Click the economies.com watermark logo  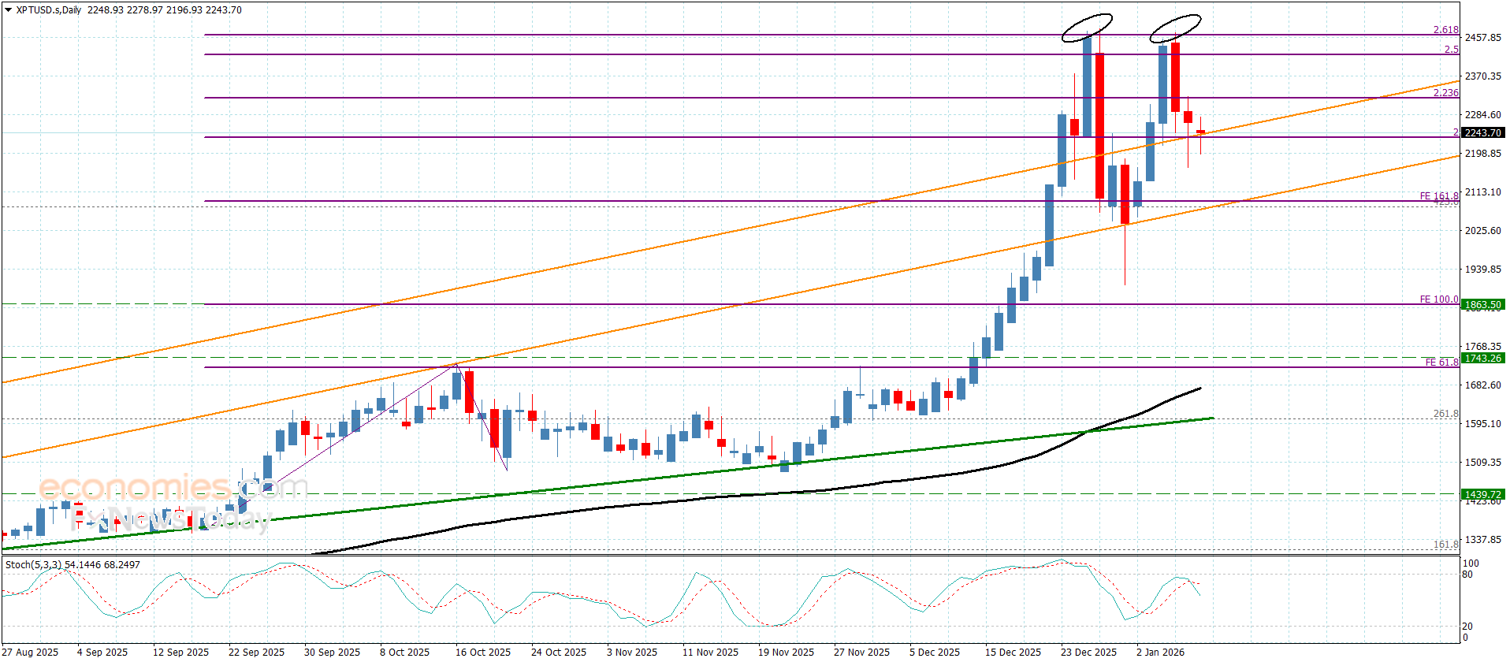172,488
